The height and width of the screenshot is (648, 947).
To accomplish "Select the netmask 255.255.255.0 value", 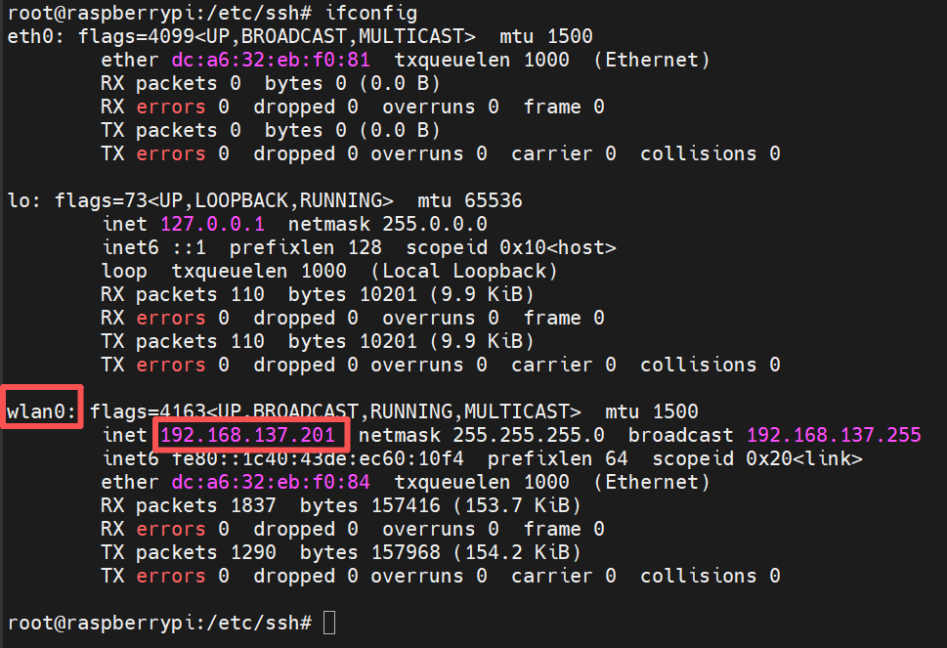I will 529,435.
